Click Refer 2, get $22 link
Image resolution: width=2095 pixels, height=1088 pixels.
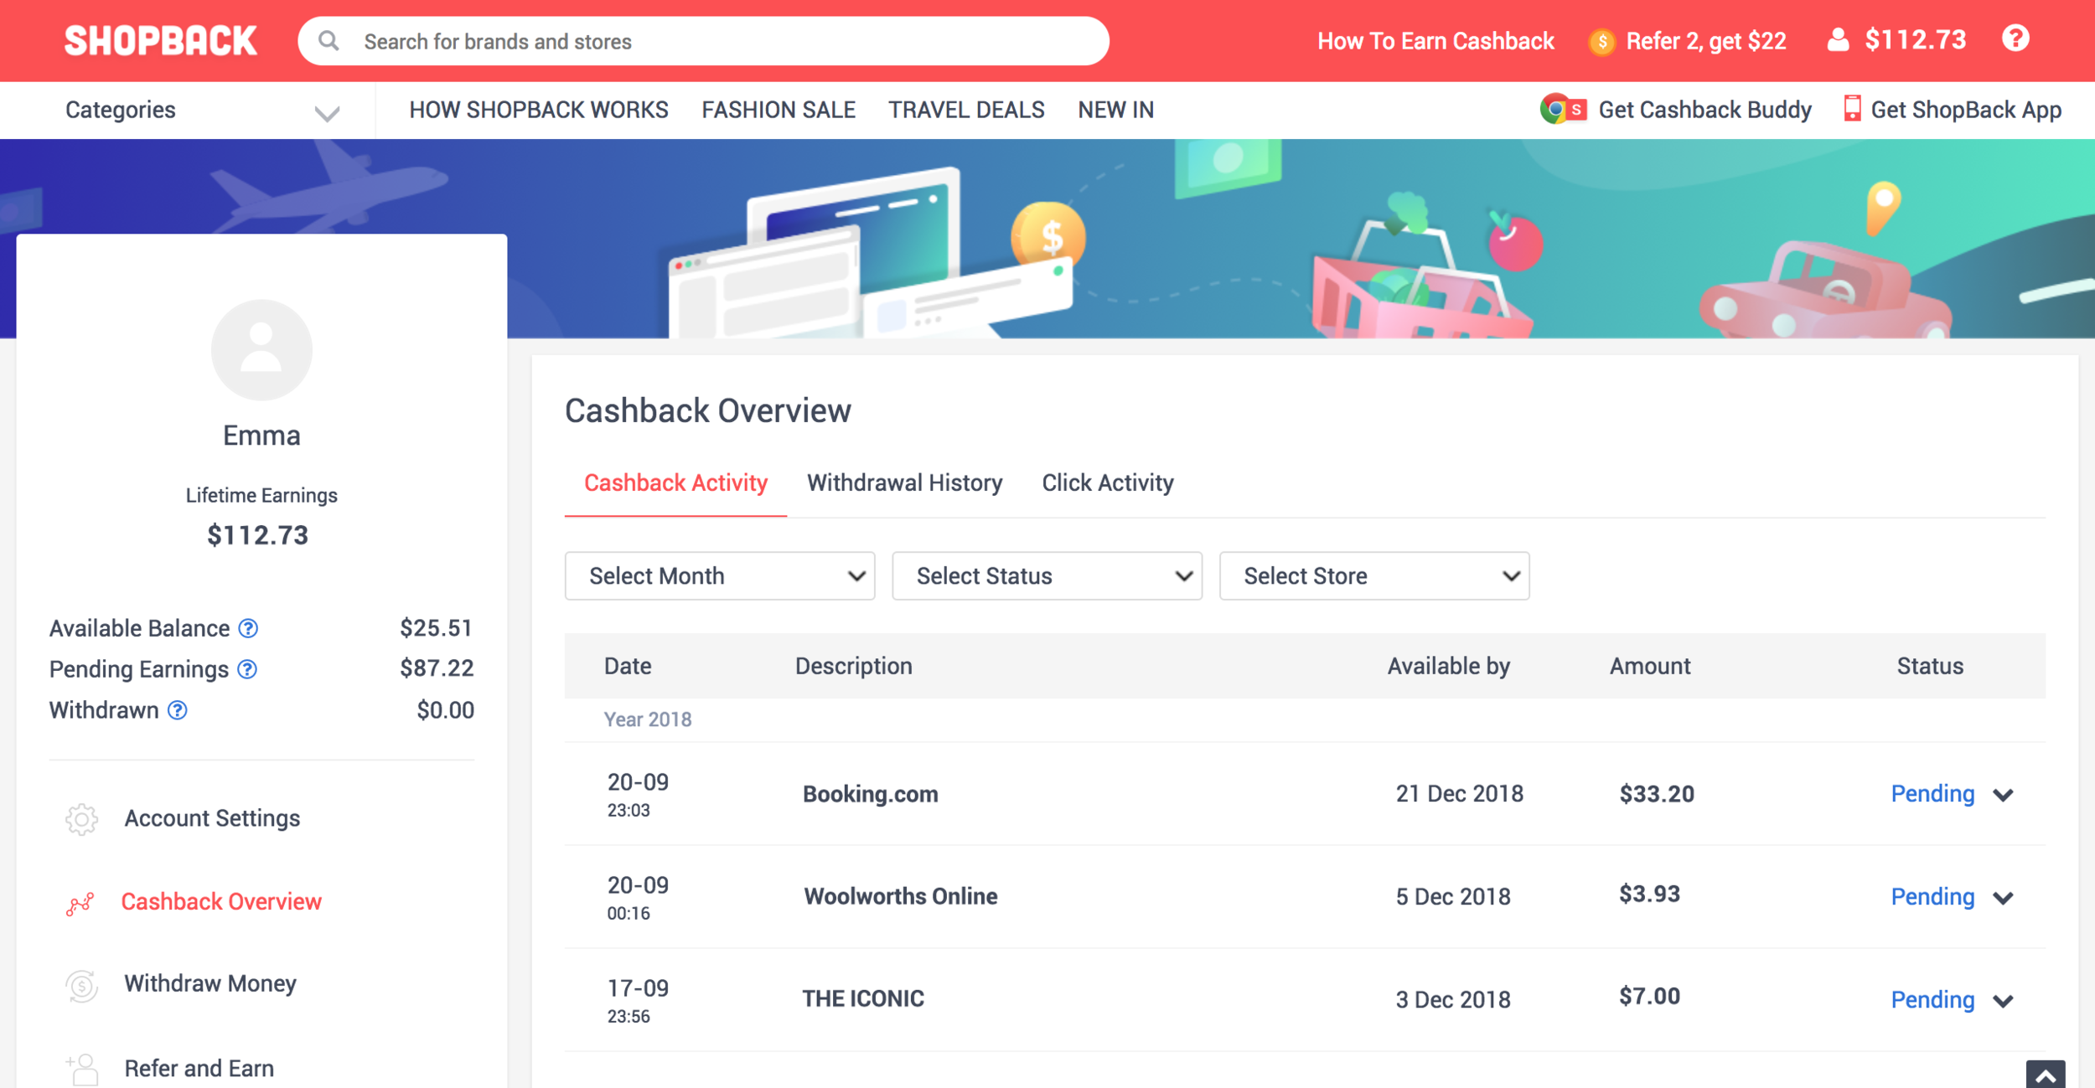[x=1706, y=41]
